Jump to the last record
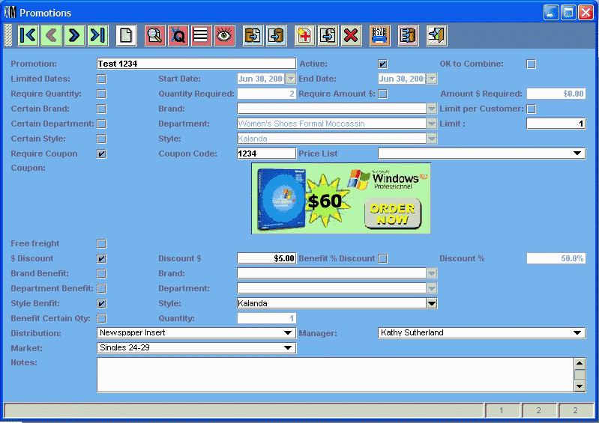 coord(97,35)
